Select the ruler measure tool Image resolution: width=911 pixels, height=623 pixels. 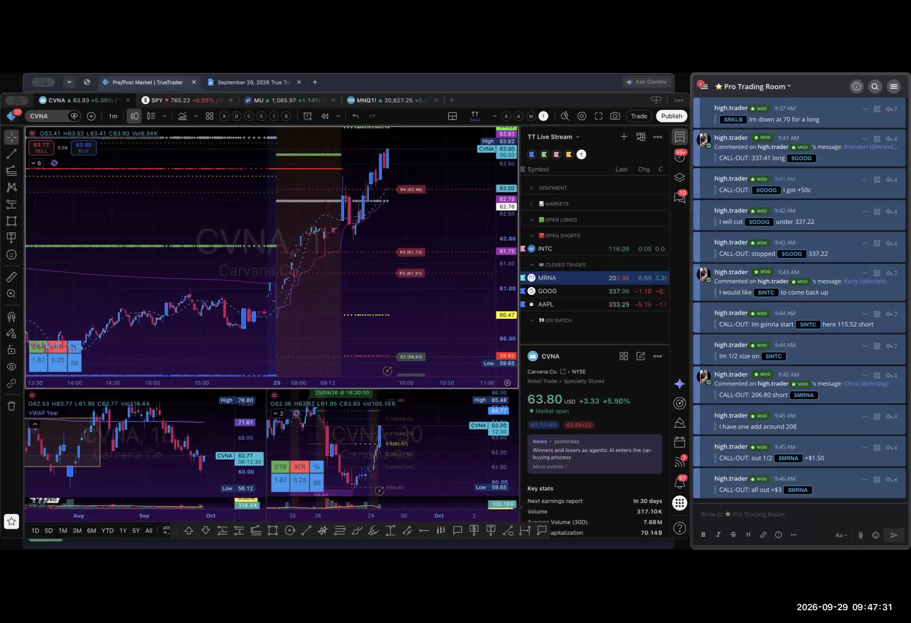click(11, 277)
